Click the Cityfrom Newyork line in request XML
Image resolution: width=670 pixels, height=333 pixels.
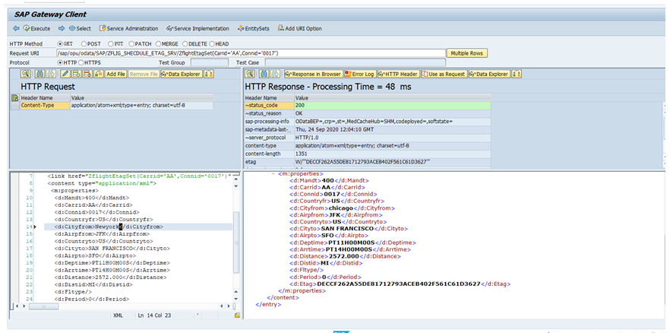(109, 227)
